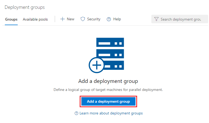Click the Deployment groups page title

25,7
